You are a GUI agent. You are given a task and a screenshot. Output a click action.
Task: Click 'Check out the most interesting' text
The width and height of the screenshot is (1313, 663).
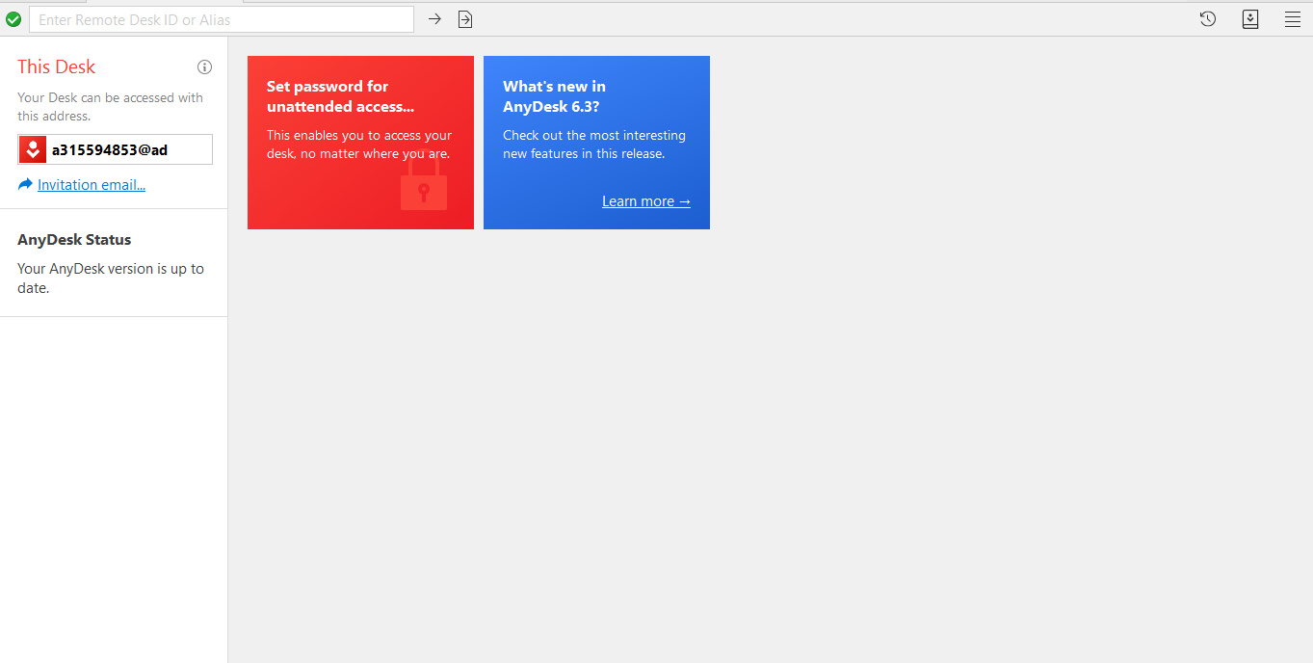(x=594, y=145)
